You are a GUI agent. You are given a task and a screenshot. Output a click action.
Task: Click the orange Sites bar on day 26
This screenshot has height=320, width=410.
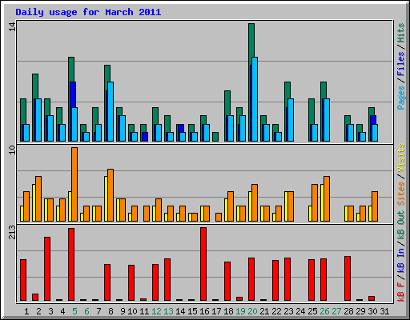tap(327, 198)
